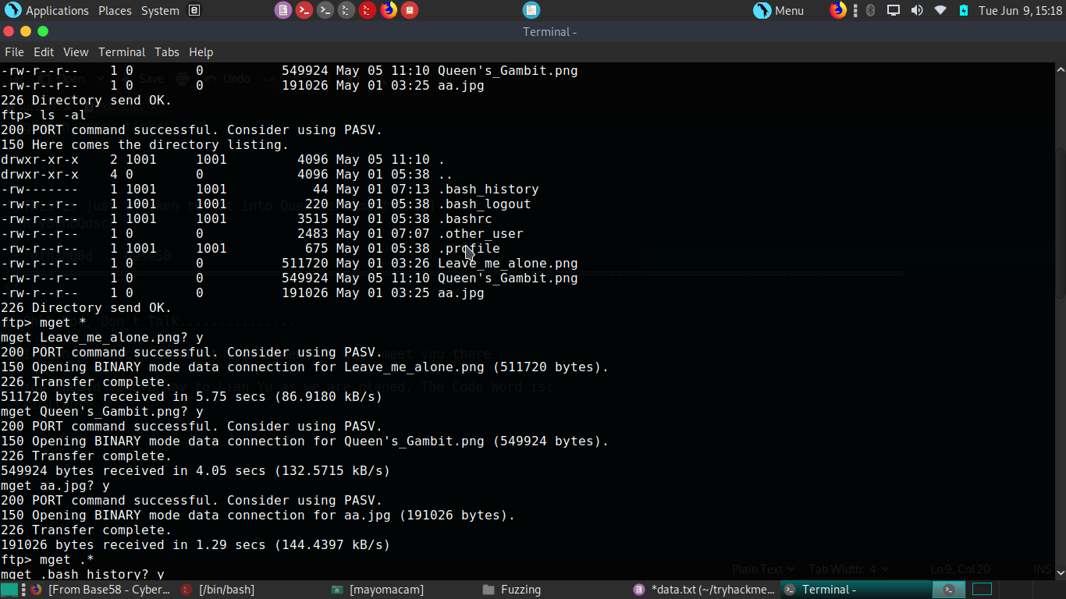Click the show desktop button in taskbar
This screenshot has width=1066, height=599.
9,590
